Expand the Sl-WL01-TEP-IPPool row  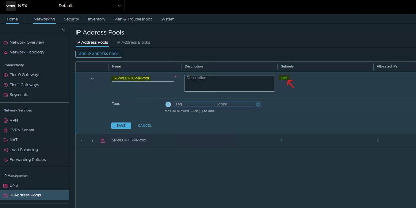click(92, 140)
